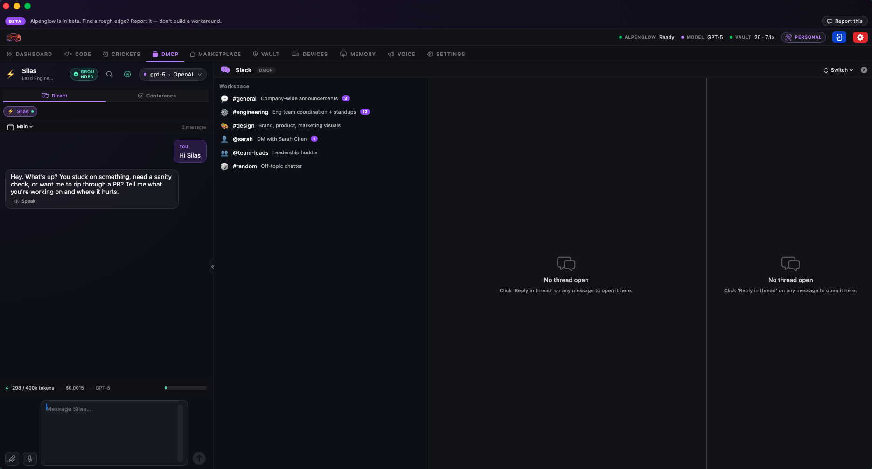The height and width of the screenshot is (469, 872).
Task: Click the message box scrollbar
Action: tap(180, 433)
